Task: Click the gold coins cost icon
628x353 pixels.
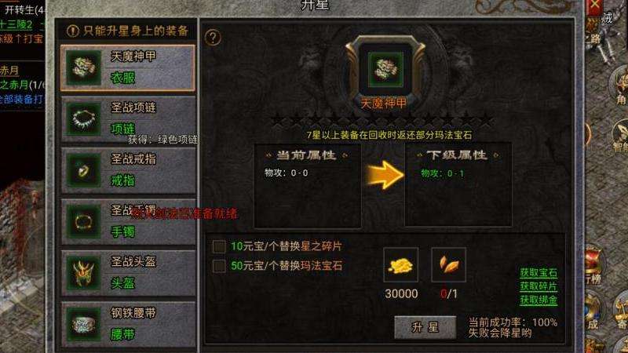Action: click(400, 265)
